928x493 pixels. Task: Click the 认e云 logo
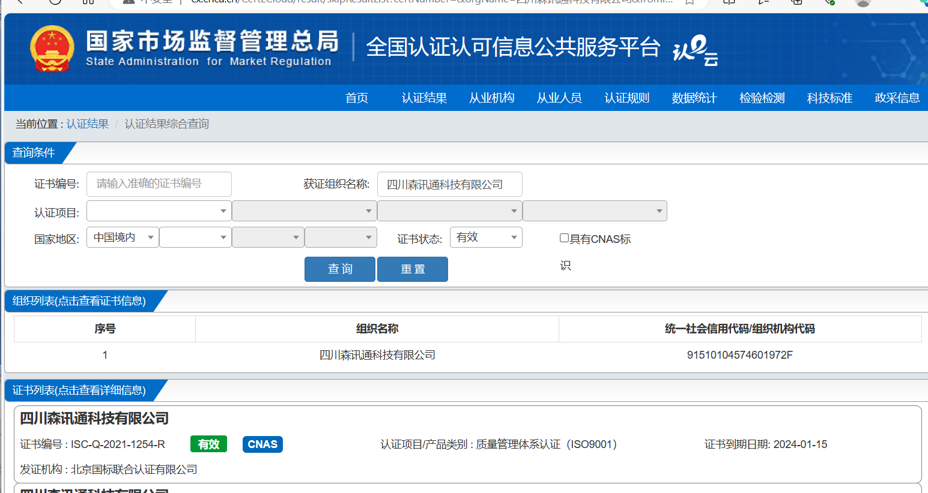coord(696,50)
